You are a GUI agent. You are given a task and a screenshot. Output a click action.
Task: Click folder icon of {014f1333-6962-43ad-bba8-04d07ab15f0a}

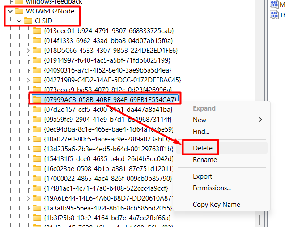click(x=37, y=41)
